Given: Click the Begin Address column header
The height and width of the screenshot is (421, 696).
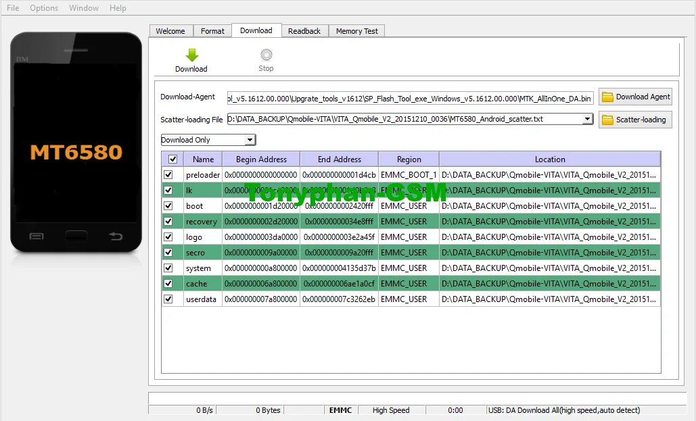Looking at the screenshot, I should point(261,159).
